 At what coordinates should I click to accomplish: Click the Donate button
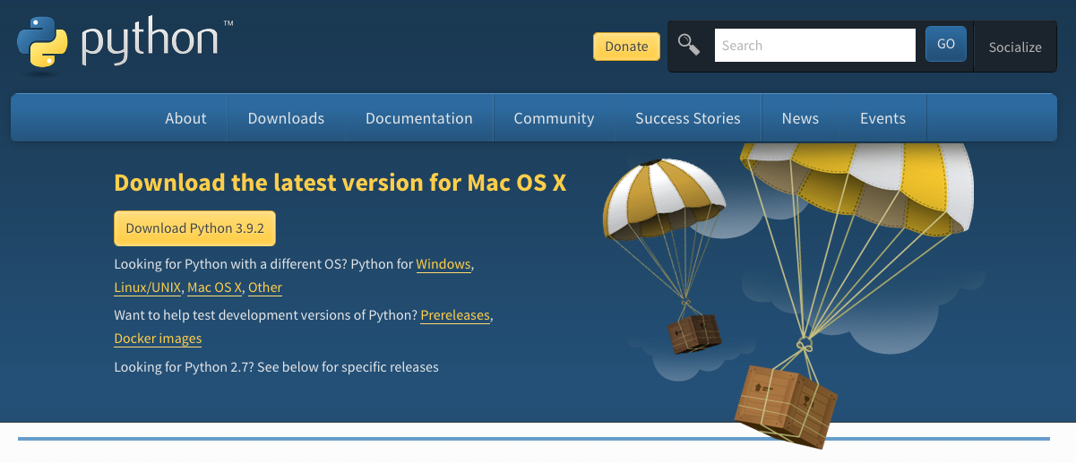click(626, 47)
